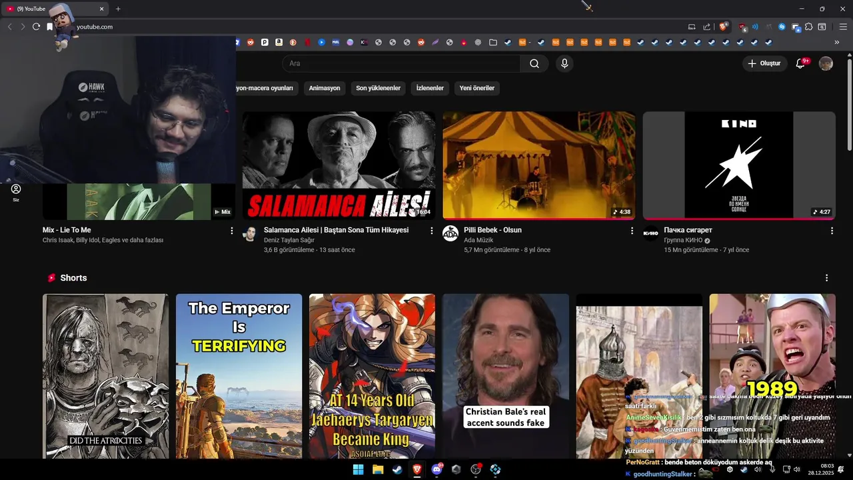The height and width of the screenshot is (480, 853).
Task: Open YouTube notifications bell
Action: coord(801,63)
